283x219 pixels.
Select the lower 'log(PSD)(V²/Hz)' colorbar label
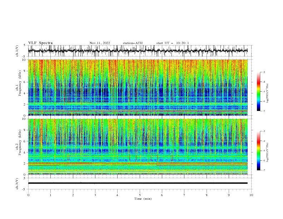point(267,152)
